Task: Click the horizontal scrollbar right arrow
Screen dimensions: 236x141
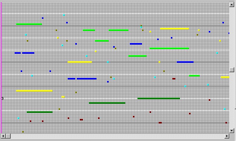Action: [x=227, y=136]
